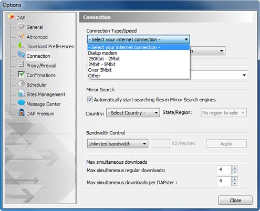Open the dropdown partly hidden behind the list
The width and height of the screenshot is (260, 211).
(222, 51)
